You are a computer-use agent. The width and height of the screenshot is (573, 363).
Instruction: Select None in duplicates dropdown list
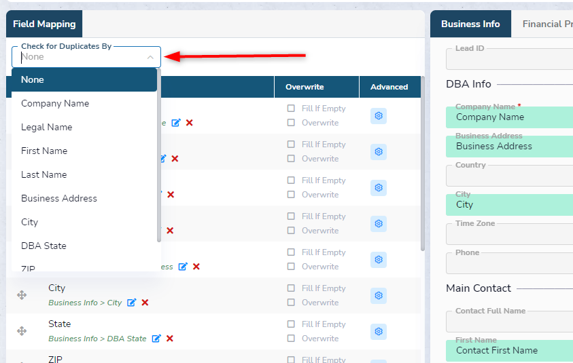(84, 79)
